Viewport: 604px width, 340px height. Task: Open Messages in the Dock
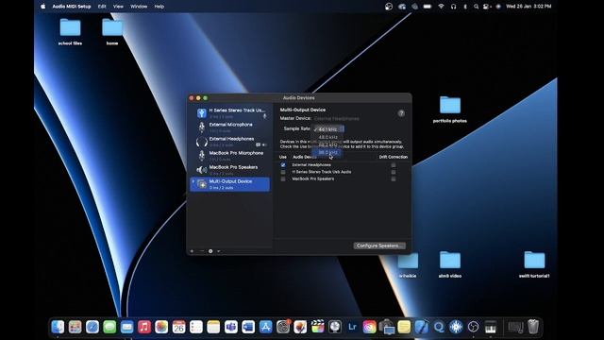pos(109,327)
